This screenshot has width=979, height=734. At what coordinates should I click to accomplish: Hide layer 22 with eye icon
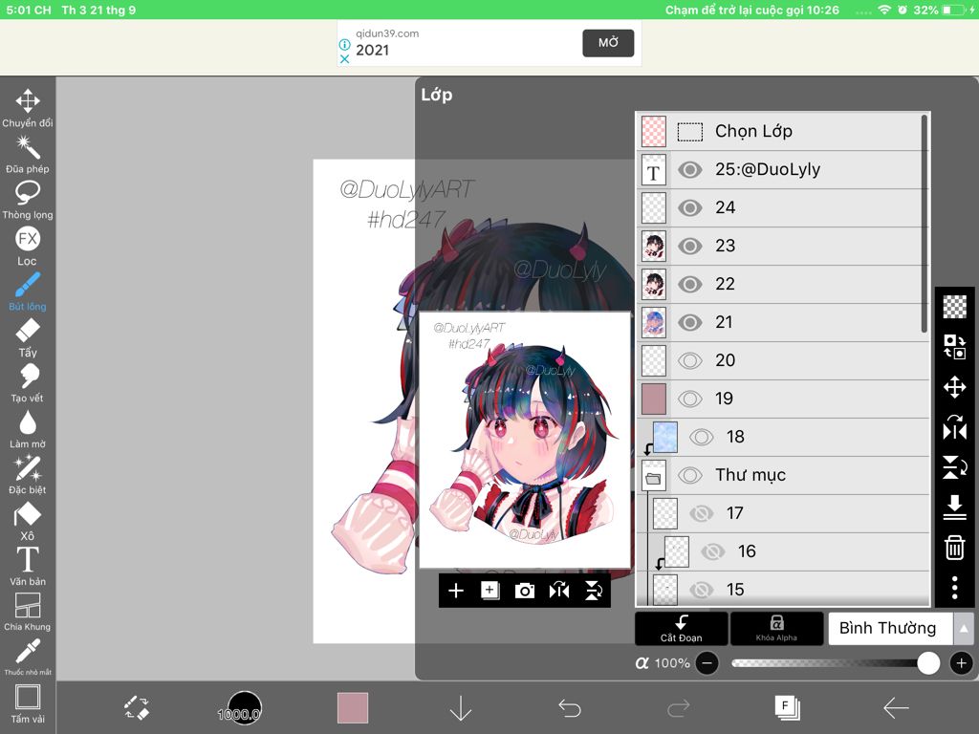click(x=690, y=285)
